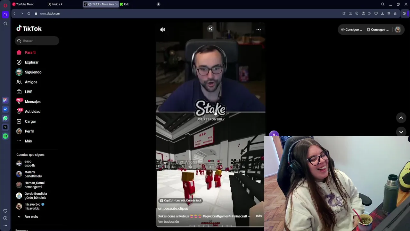Open the browser account person icon
This screenshot has width=410, height=231.
(x=395, y=13)
